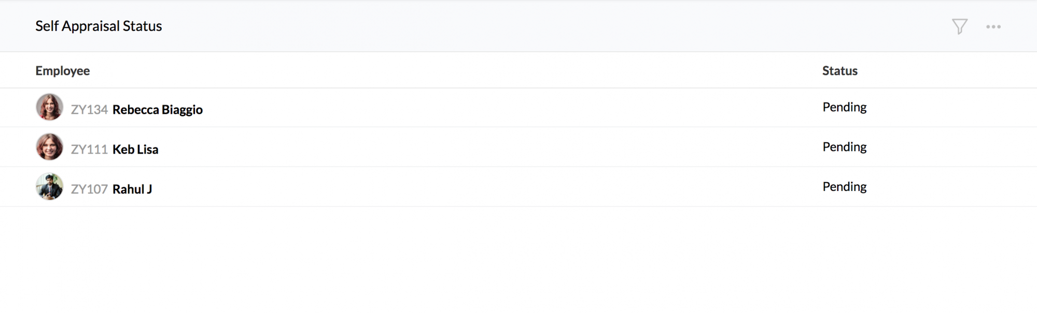The width and height of the screenshot is (1037, 313).
Task: Click empty area below the employee table
Action: coord(518,259)
